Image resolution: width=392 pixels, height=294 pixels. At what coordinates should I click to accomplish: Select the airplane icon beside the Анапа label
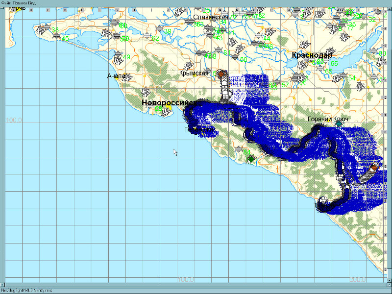128,77
